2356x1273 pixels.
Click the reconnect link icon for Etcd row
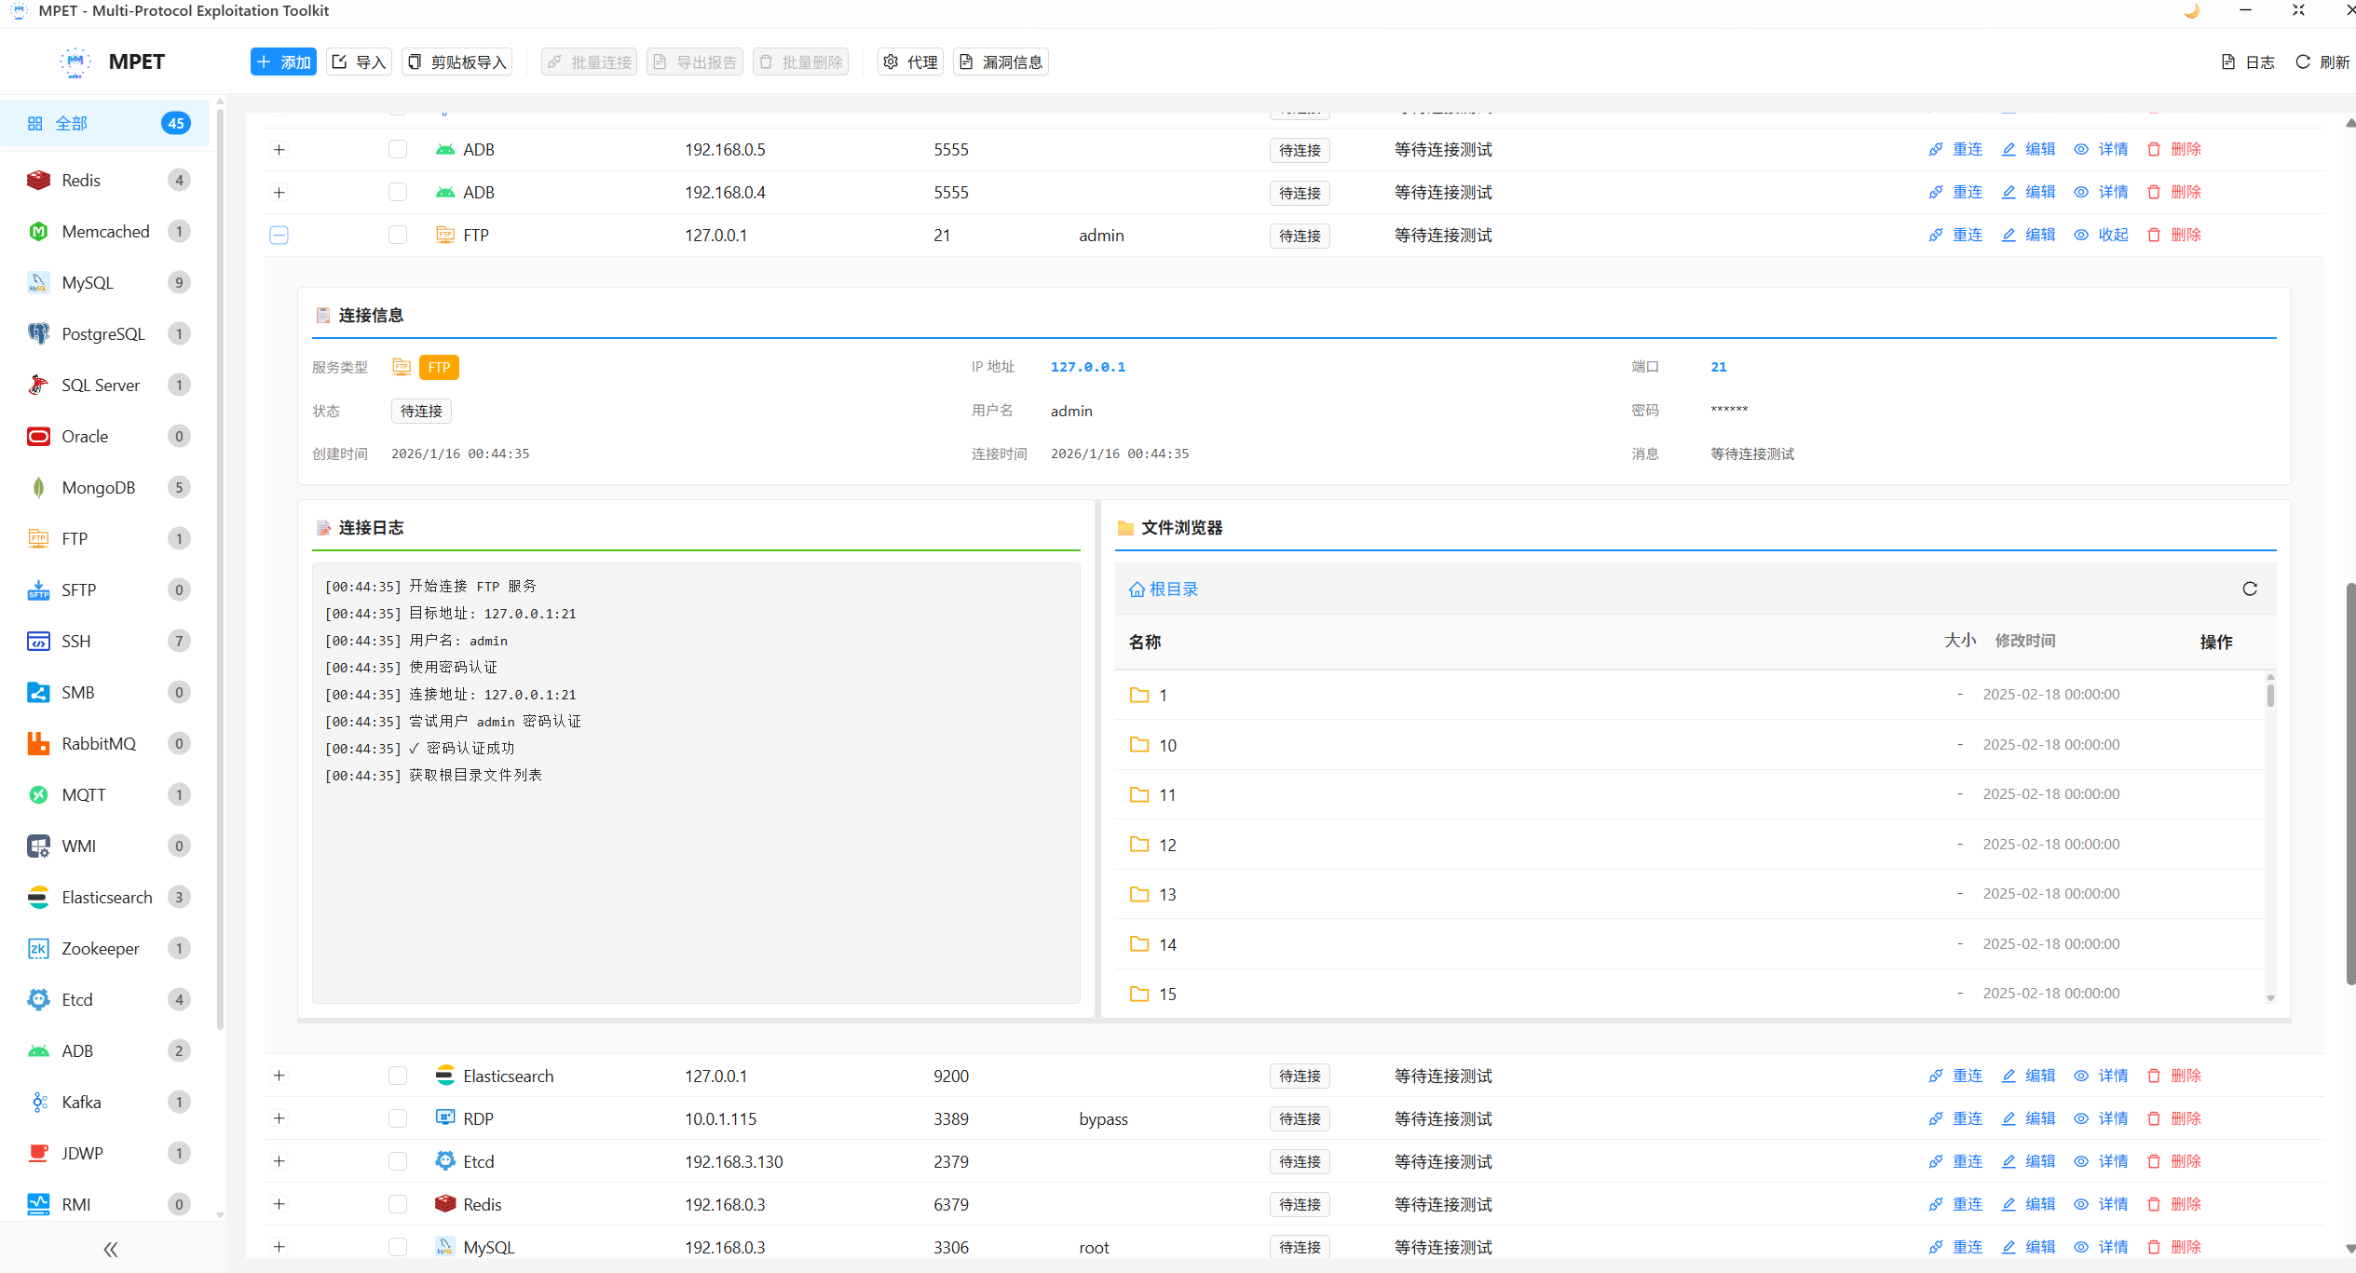click(1936, 1161)
